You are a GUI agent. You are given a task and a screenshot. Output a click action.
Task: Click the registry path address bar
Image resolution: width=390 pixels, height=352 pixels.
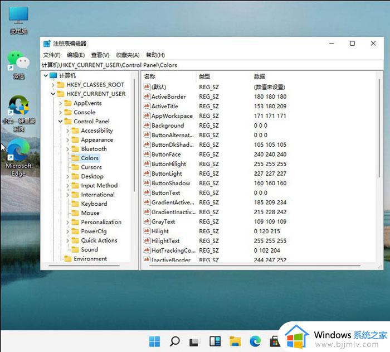211,65
